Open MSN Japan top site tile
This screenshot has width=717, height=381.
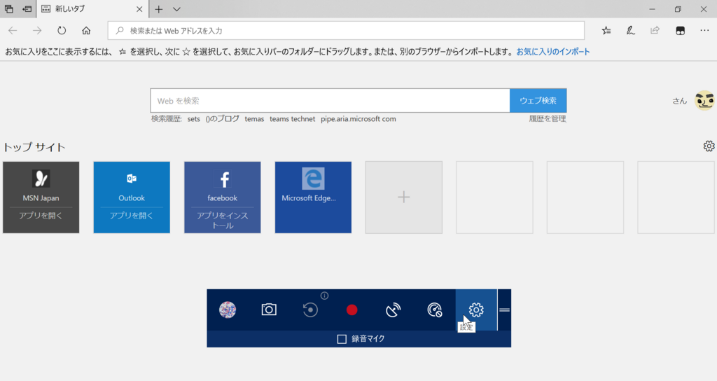coord(41,197)
